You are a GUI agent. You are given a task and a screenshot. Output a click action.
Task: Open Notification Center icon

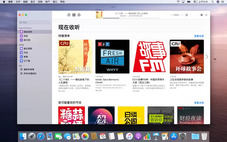point(223,2)
